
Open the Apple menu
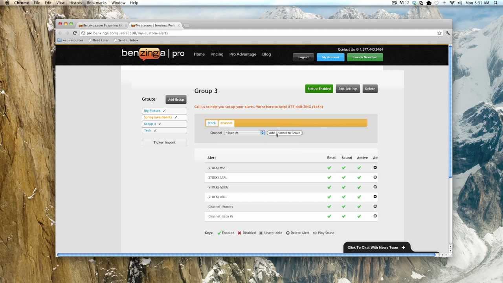tap(7, 3)
